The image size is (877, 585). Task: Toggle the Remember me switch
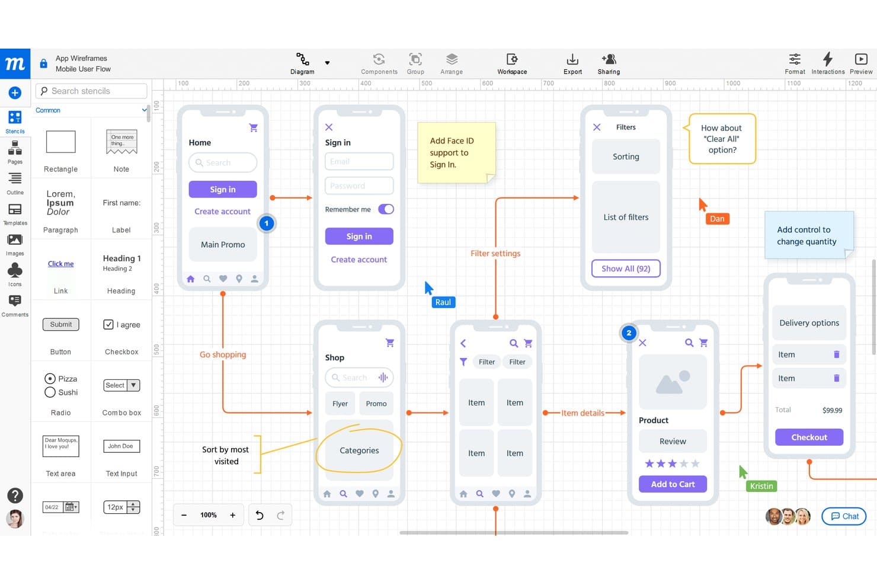point(386,209)
